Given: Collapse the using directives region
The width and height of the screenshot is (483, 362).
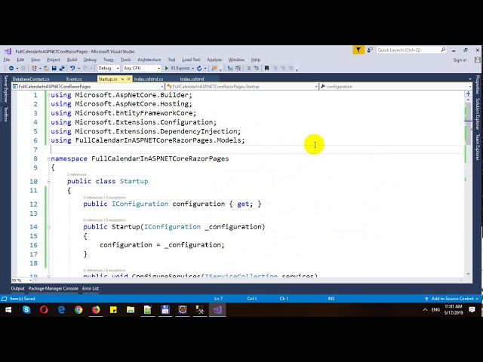Looking at the screenshot, I should pyautogui.click(x=48, y=95).
